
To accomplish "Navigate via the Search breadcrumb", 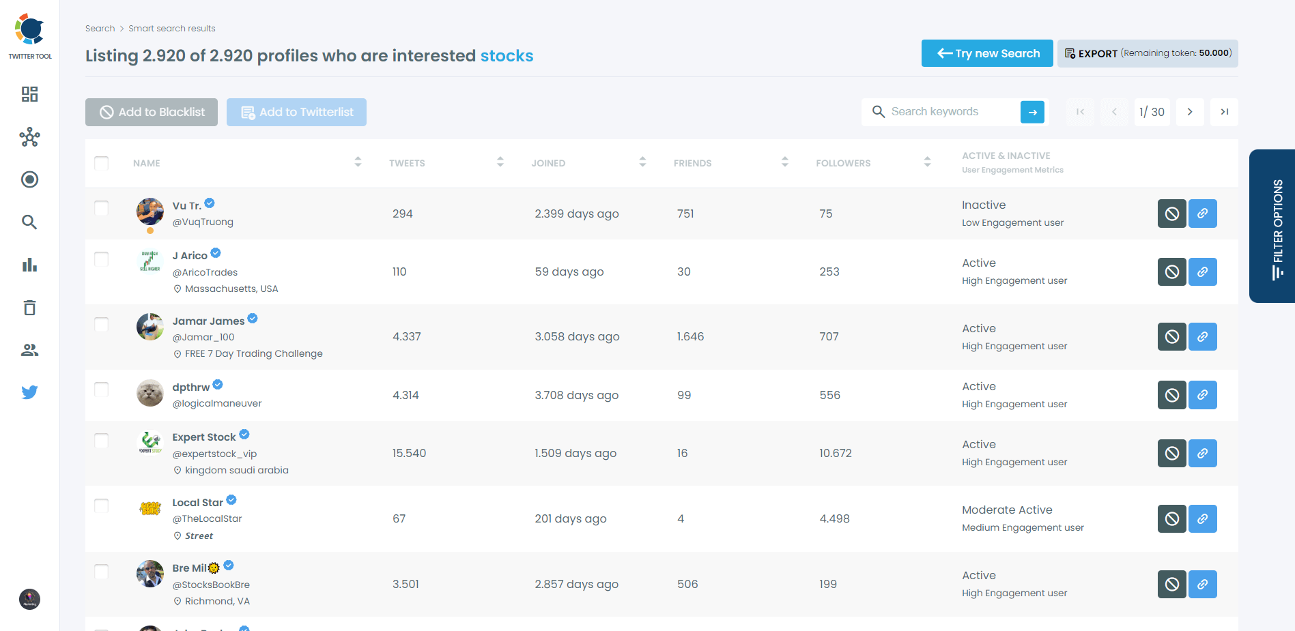I will click(x=100, y=28).
